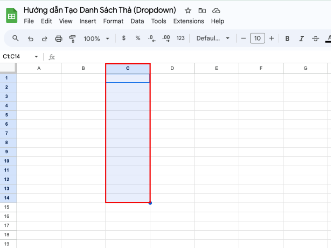Toggle italic text formatting

(301, 38)
